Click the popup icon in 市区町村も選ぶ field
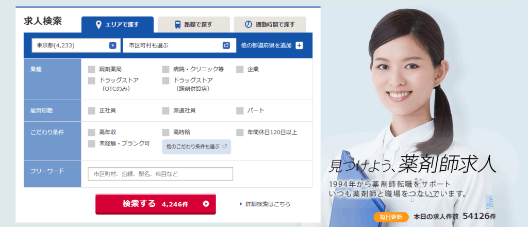Image resolution: width=528 pixels, height=227 pixels. 226,45
